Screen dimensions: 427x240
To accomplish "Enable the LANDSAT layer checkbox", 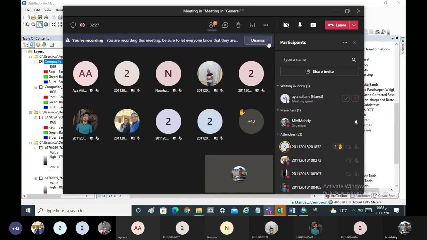I will tap(41, 117).
